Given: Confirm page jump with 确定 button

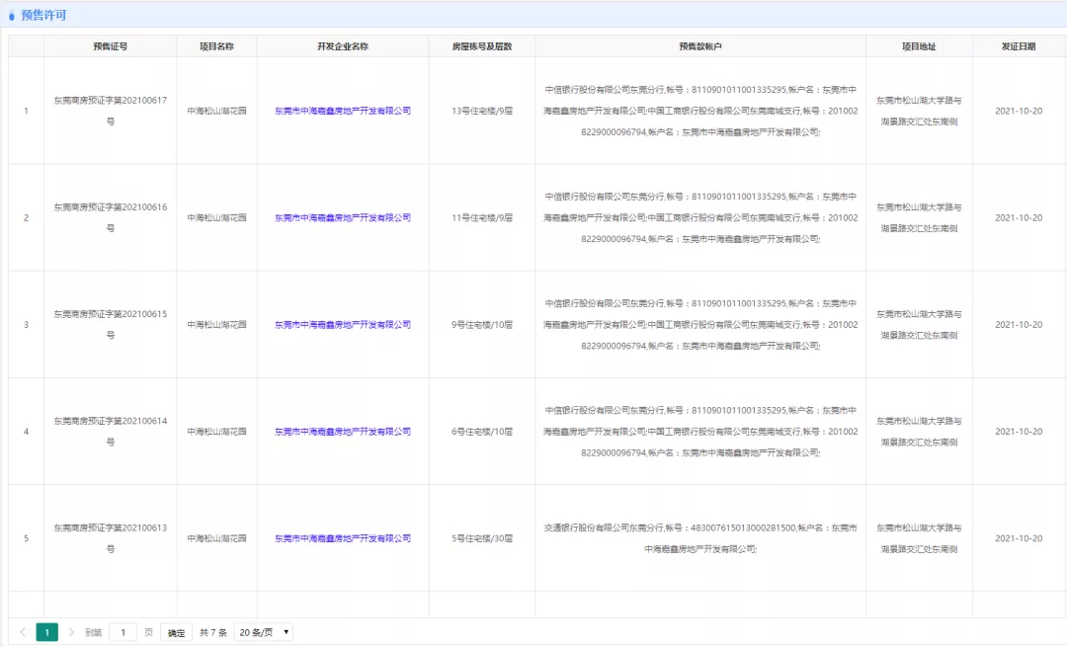Looking at the screenshot, I should pyautogui.click(x=176, y=632).
